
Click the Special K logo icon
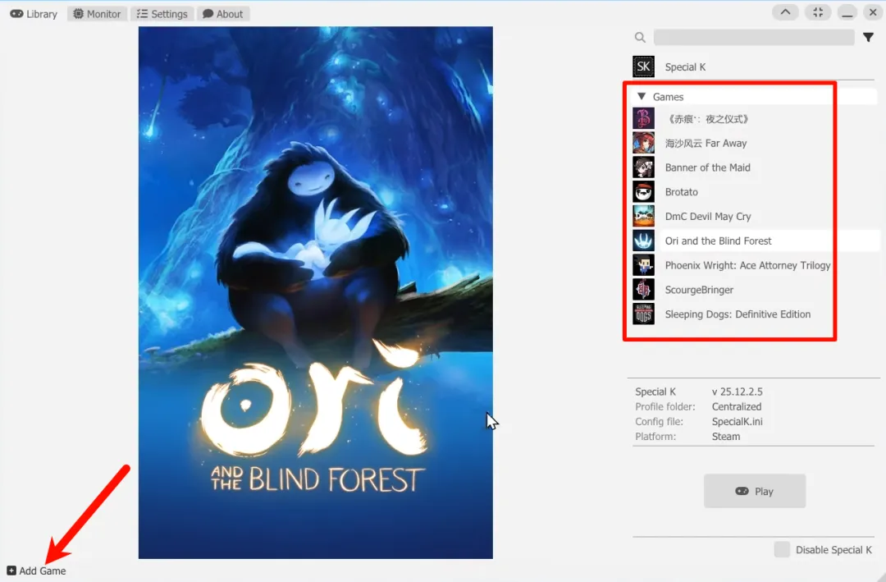(x=644, y=66)
